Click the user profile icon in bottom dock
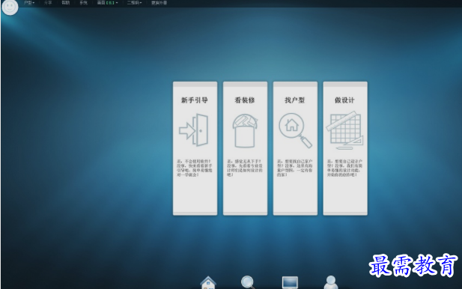Image resolution: width=462 pixels, height=289 pixels. tap(331, 282)
